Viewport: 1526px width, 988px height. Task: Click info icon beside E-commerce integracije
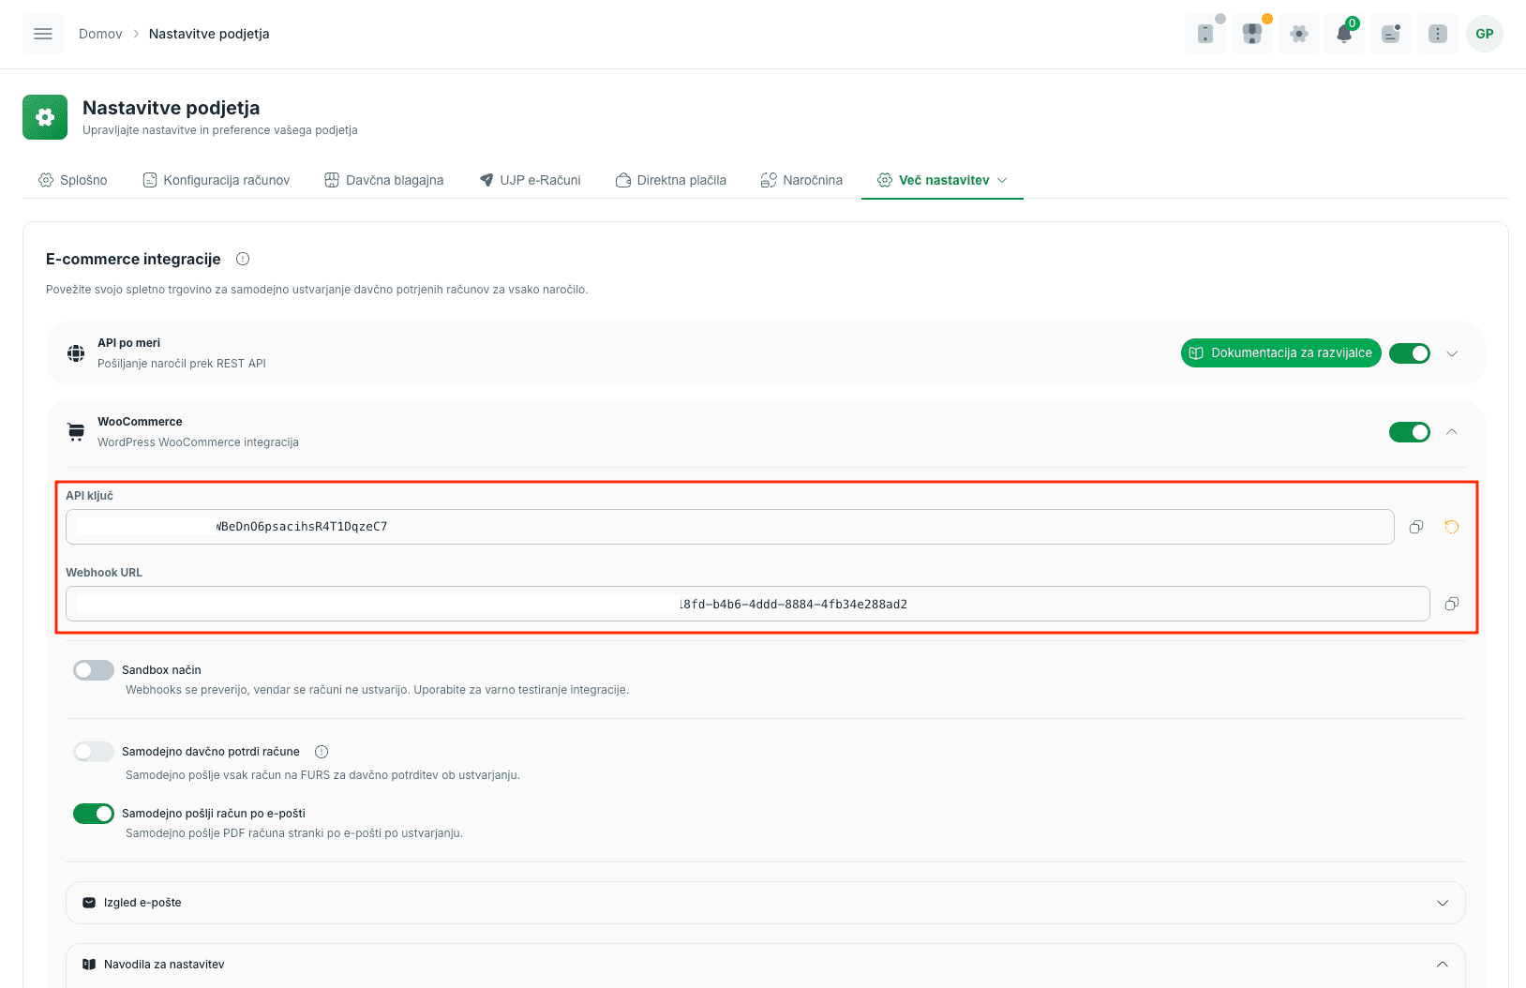(x=243, y=259)
